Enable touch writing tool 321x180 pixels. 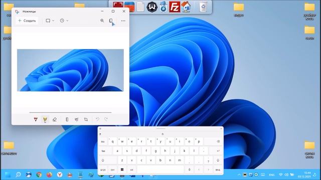click(x=76, y=119)
